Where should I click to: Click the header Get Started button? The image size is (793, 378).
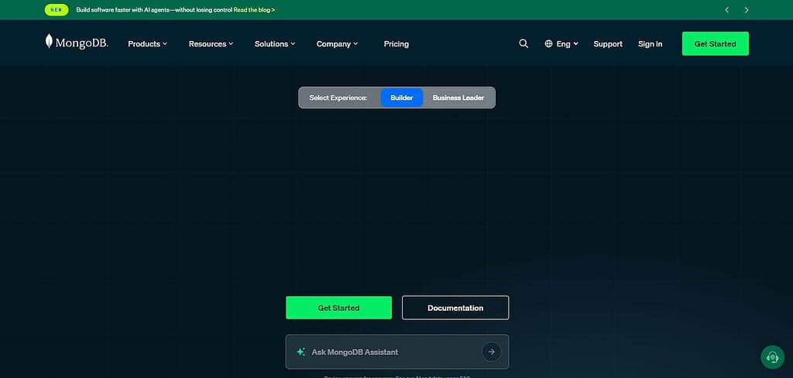715,44
